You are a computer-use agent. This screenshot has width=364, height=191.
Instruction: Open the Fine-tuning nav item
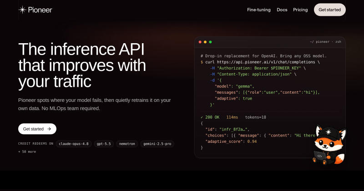point(259,10)
